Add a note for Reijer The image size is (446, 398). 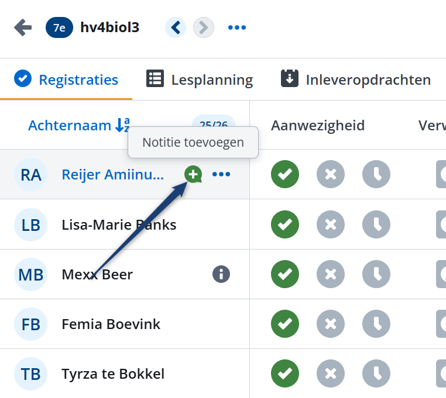click(193, 174)
